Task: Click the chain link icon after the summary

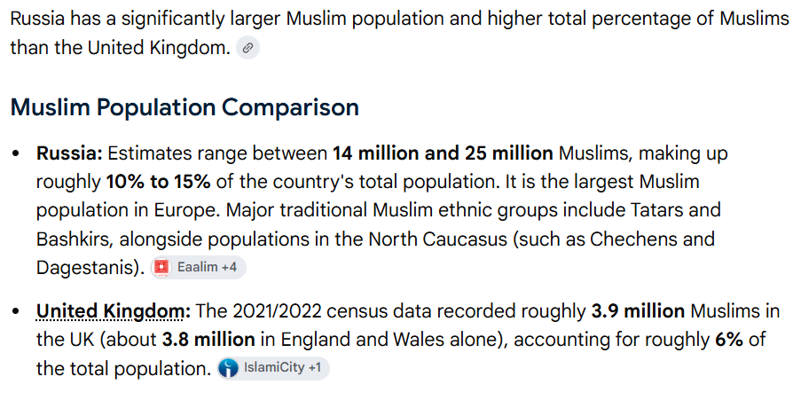Action: coord(247,48)
